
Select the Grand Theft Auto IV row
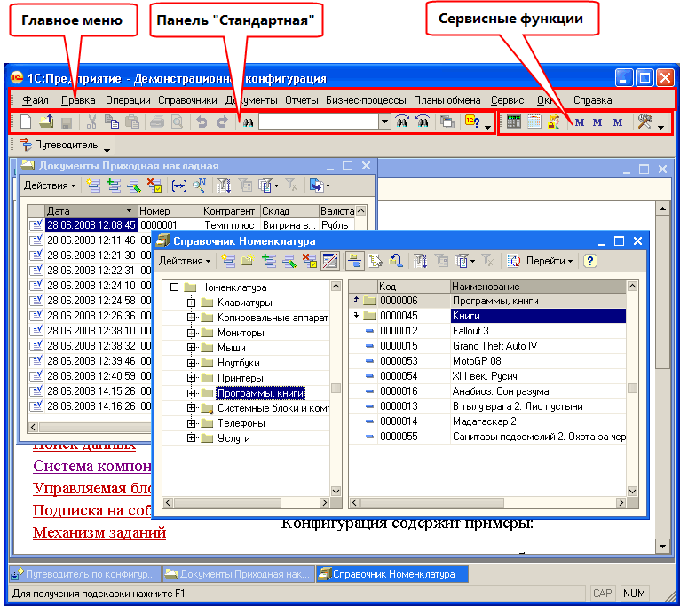pyautogui.click(x=487, y=346)
